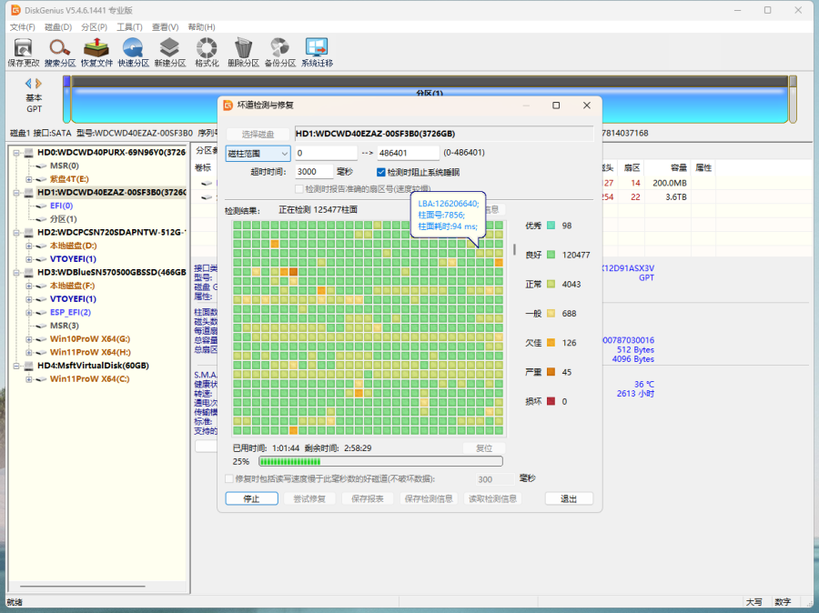
Task: Open the Search Partitions (搜索分区) tool
Action: 60,52
